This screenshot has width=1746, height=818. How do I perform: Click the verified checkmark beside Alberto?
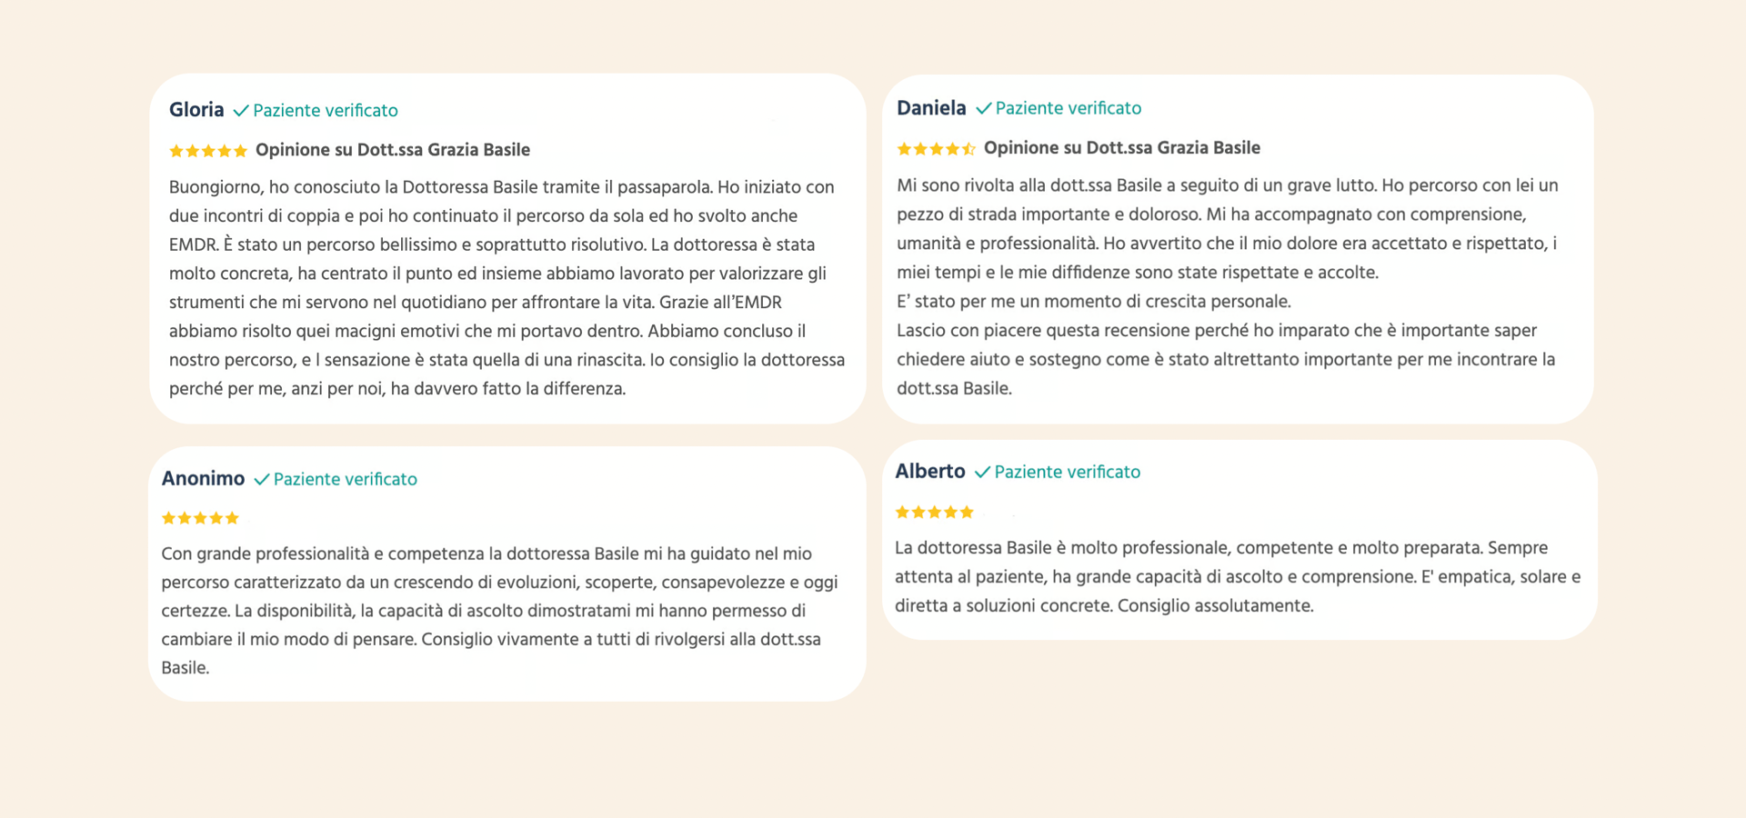[982, 473]
